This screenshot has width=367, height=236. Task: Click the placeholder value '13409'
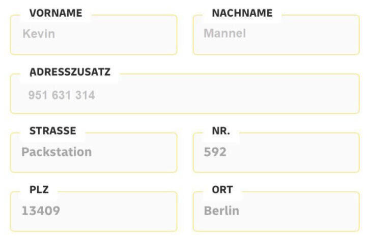click(x=41, y=211)
